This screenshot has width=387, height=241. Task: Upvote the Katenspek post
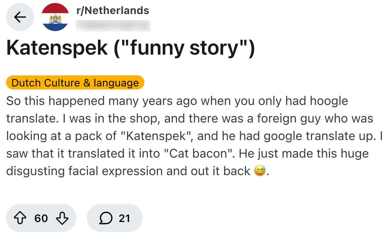click(20, 218)
